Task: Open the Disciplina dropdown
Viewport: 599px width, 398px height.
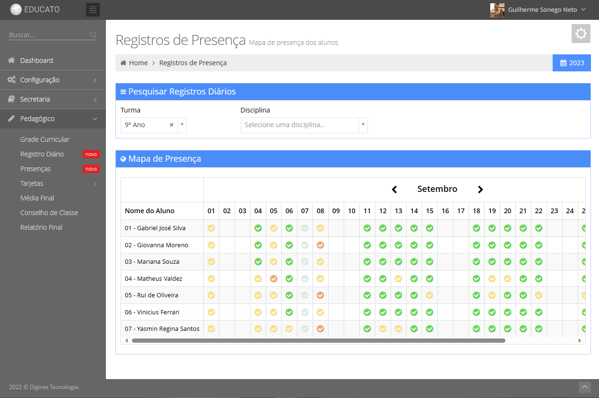Action: [304, 125]
